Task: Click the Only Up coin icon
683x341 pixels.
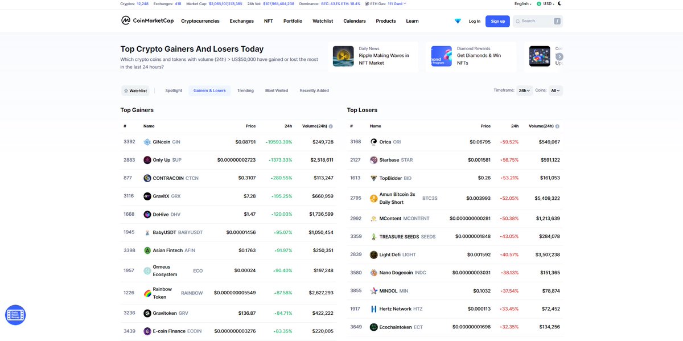Action: (147, 160)
